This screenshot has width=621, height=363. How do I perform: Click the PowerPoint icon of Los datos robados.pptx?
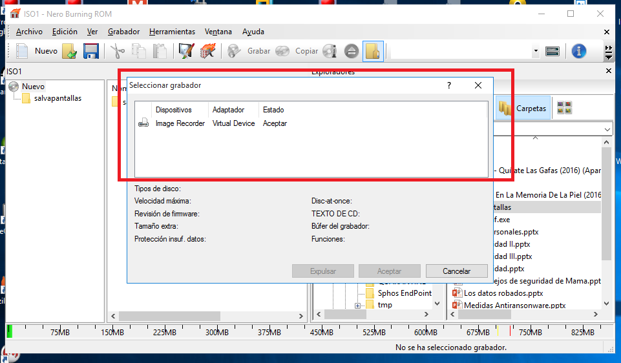pos(458,293)
